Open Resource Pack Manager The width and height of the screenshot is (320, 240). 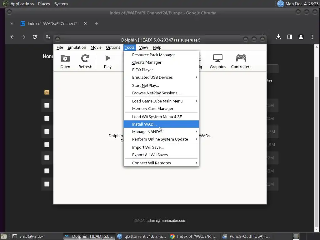click(x=161, y=55)
